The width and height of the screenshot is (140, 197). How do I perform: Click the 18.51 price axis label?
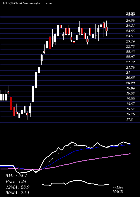pos(130,109)
